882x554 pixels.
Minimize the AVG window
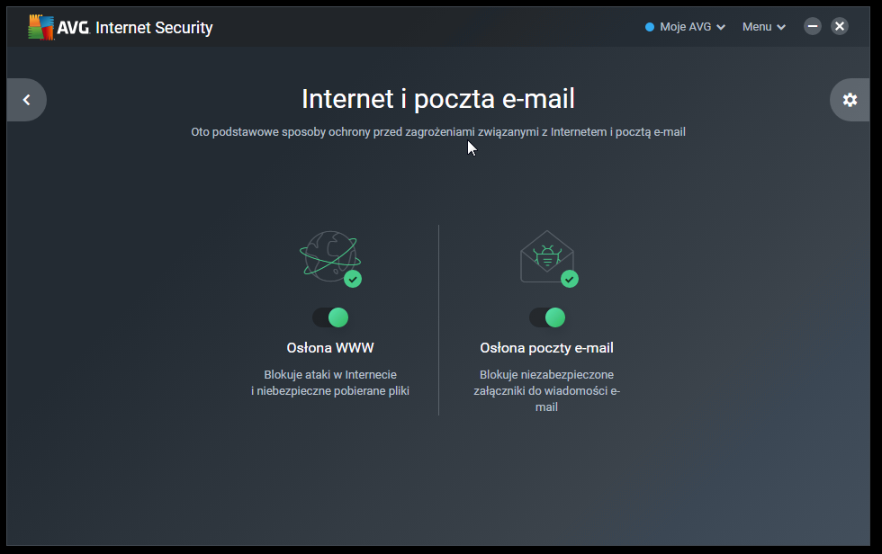[813, 26]
